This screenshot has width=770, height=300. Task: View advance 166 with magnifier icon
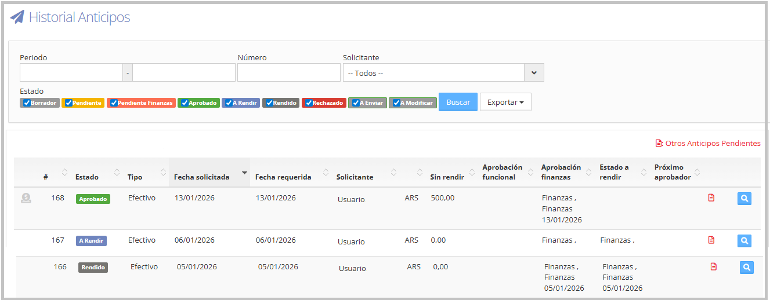click(747, 267)
